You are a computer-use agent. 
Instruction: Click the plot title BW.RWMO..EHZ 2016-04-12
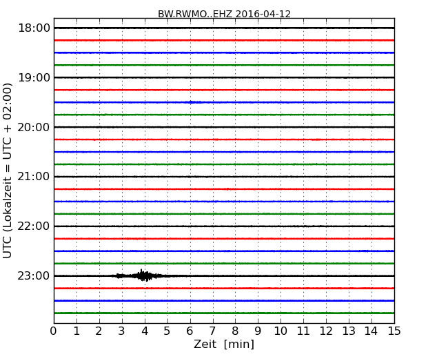[x=224, y=14]
